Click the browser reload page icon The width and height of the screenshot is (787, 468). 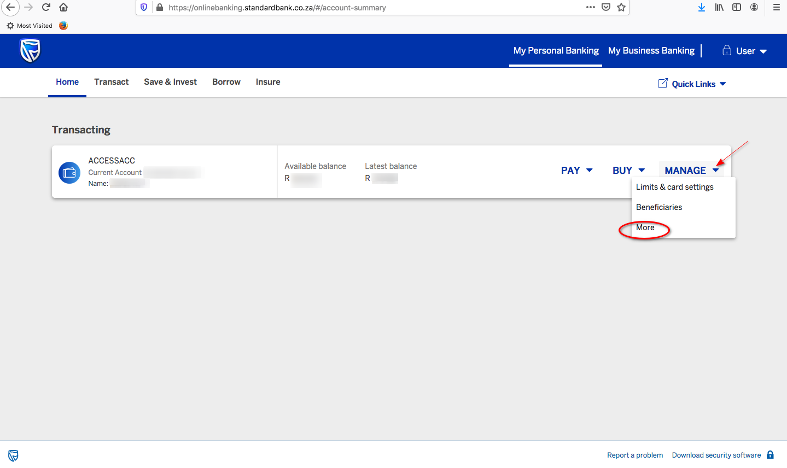[x=46, y=7]
